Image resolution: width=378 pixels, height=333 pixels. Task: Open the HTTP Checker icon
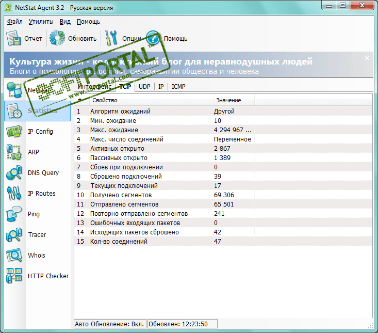pos(14,276)
